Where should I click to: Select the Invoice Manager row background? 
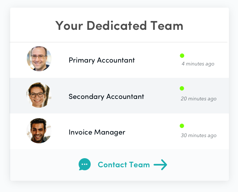(119, 131)
